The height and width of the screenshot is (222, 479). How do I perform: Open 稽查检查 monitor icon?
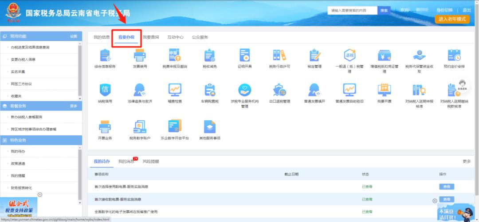coord(175,90)
